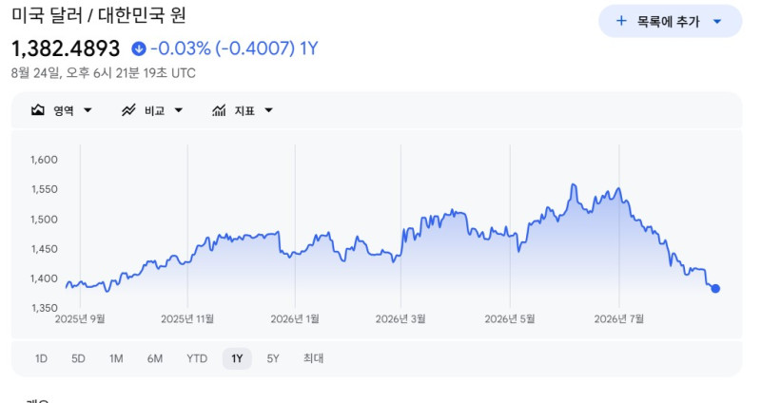Expand the 지표 indicators dropdown arrow
The height and width of the screenshot is (403, 761).
click(269, 110)
